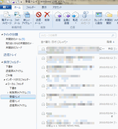
Task: Open the 転送 forward dropdown arrow
Action: click(76, 23)
